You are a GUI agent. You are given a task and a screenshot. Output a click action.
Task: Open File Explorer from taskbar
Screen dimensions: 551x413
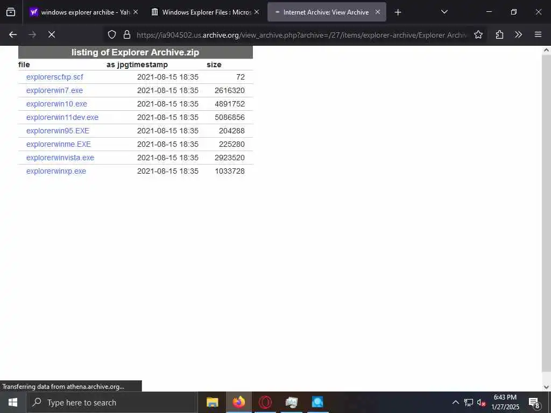[x=212, y=402]
